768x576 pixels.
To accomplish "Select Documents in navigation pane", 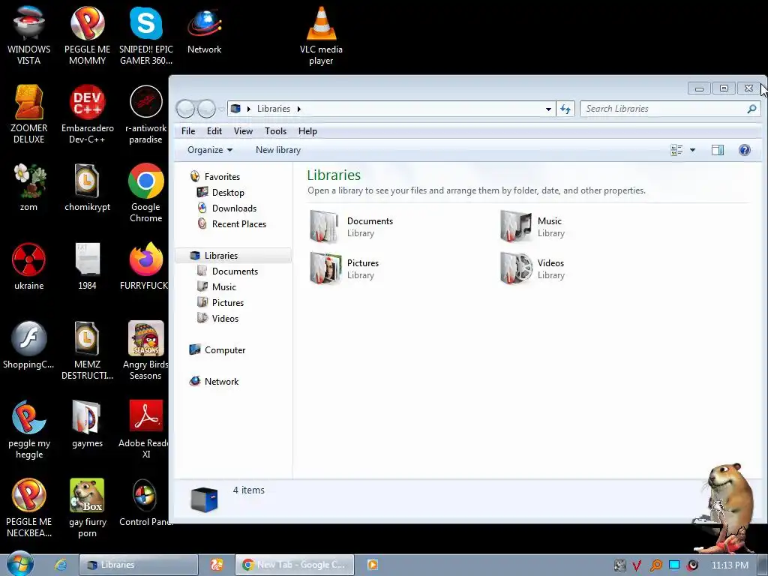I will 235,271.
